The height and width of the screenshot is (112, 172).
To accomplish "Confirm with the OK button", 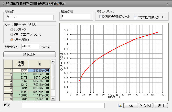I will [131, 105].
